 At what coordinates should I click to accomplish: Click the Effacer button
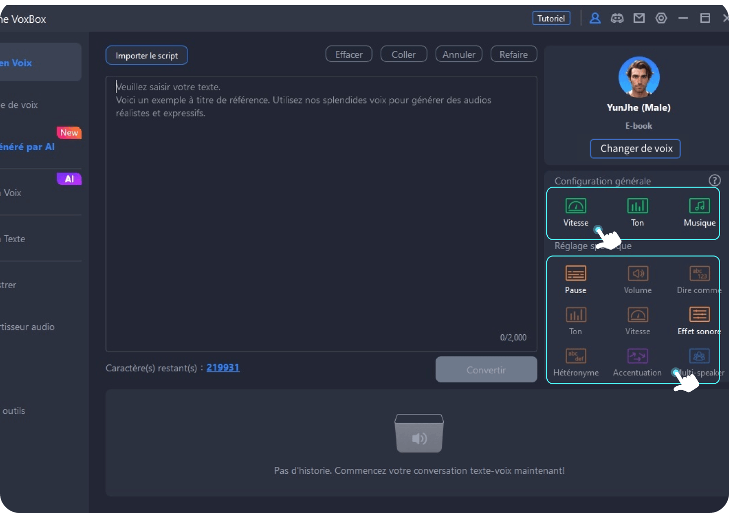pos(349,54)
